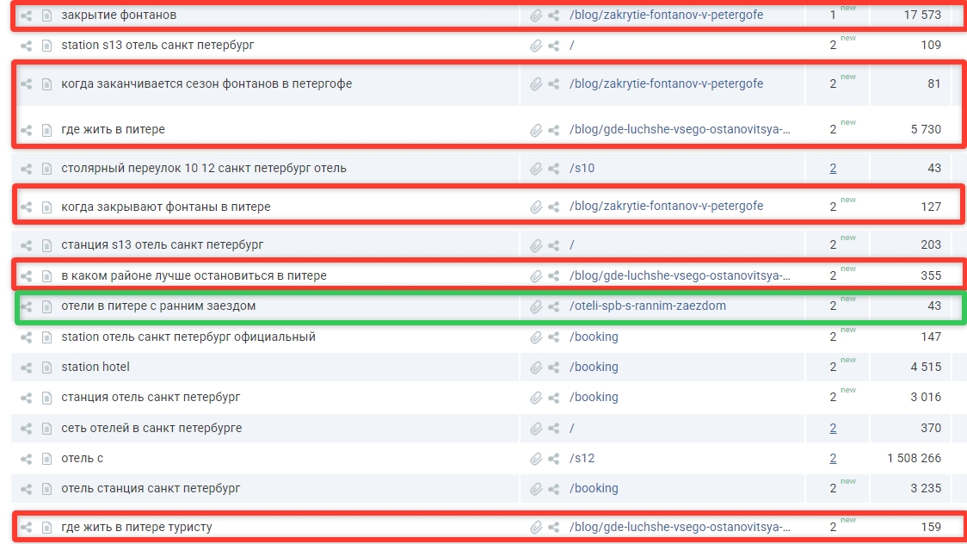Image resolution: width=967 pixels, height=544 pixels.
Task: Click document icon beside 'сеть отелей в санкт петербурге'
Action: coord(47,428)
